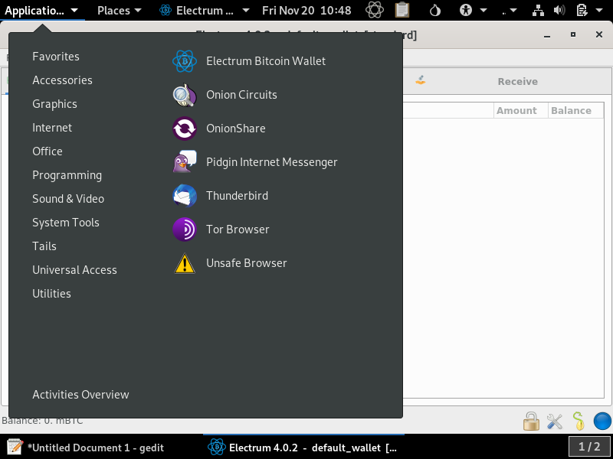Click the Pidgin Internet Messenger label text

[272, 162]
